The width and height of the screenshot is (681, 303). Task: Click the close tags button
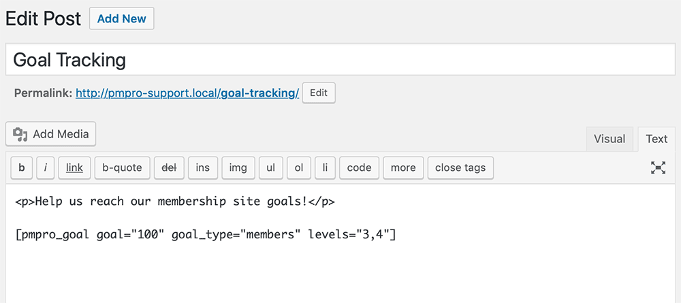(460, 168)
